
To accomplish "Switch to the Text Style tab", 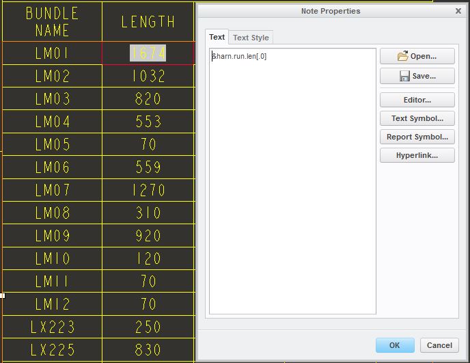I will click(x=251, y=38).
